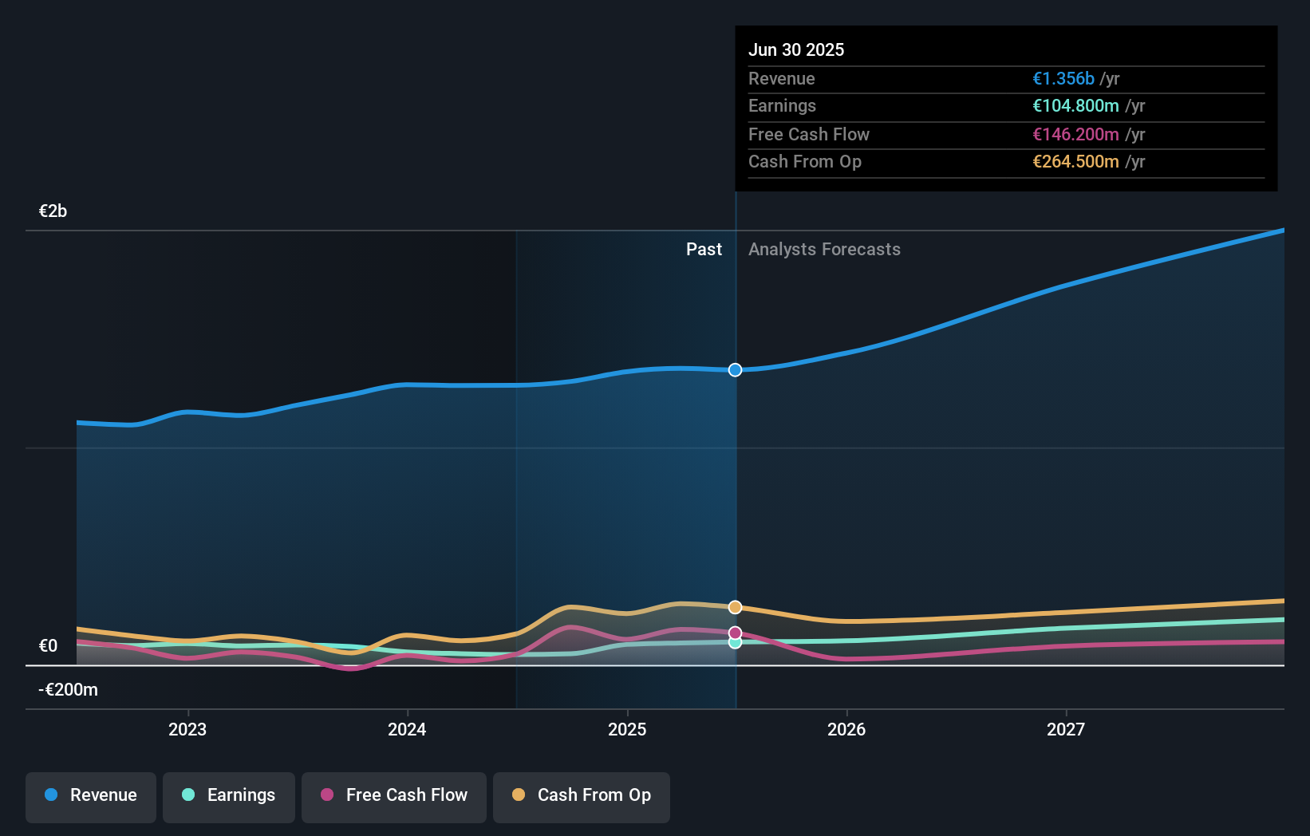
Task: Click the 2025 year label on axis
Action: [x=627, y=728]
